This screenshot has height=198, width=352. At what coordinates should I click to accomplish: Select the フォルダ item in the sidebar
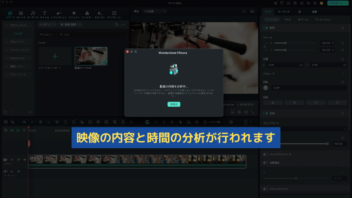18,33
